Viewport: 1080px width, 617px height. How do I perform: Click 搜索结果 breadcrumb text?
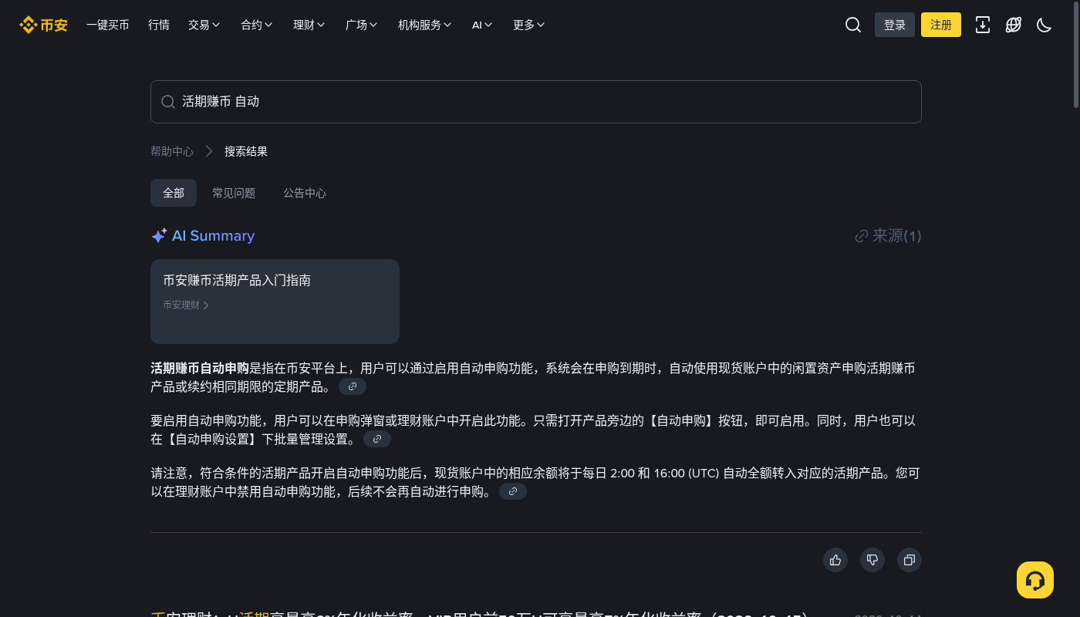tap(246, 151)
